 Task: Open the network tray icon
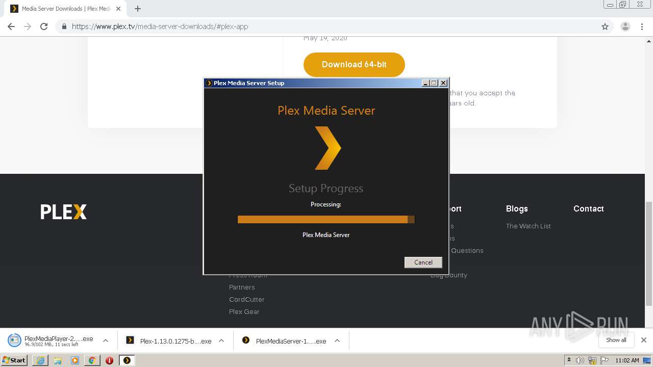pos(592,360)
